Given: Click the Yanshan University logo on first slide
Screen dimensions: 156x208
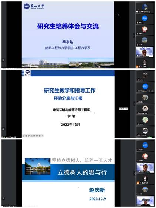Looking at the screenshot, I should tap(34, 6).
